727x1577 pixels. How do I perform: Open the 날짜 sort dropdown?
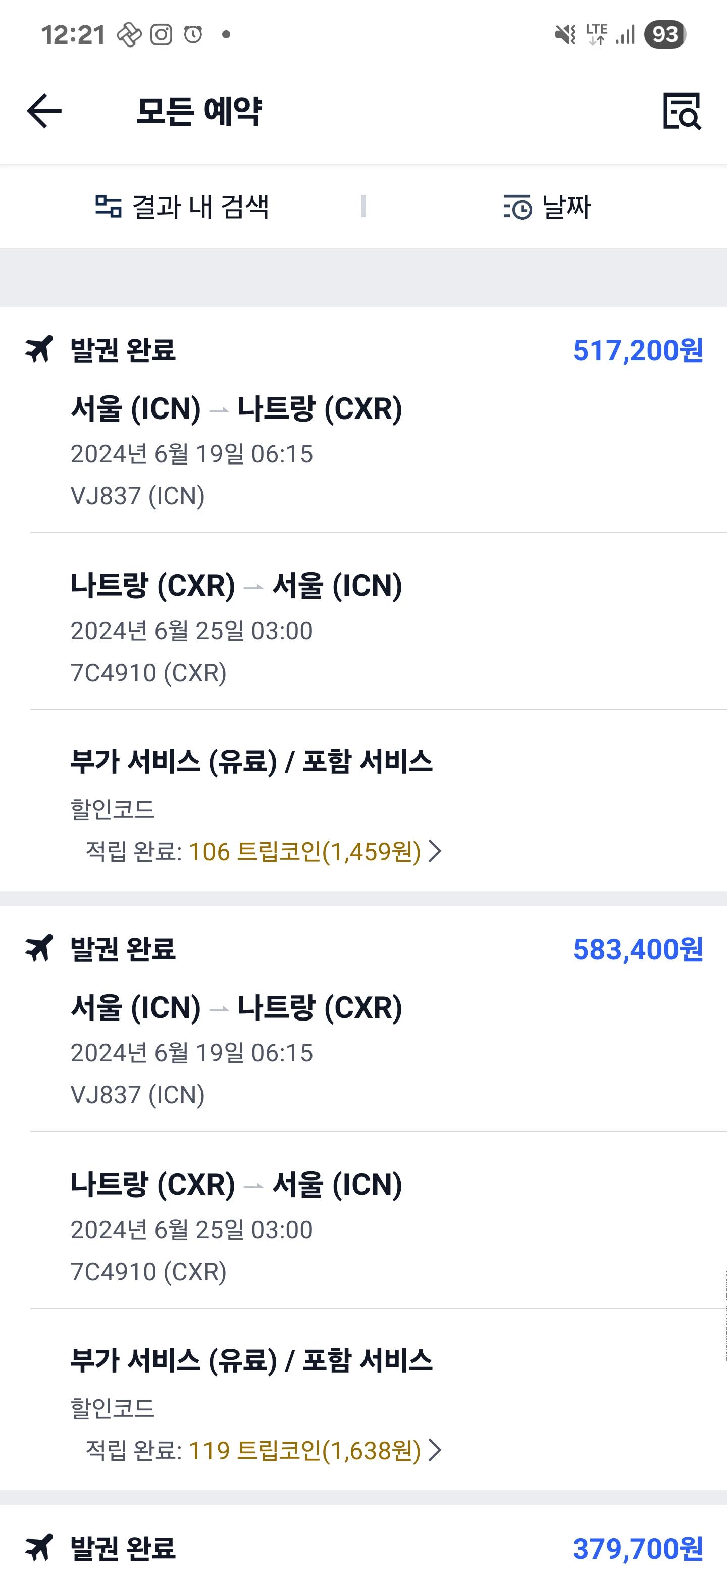pyautogui.click(x=547, y=207)
